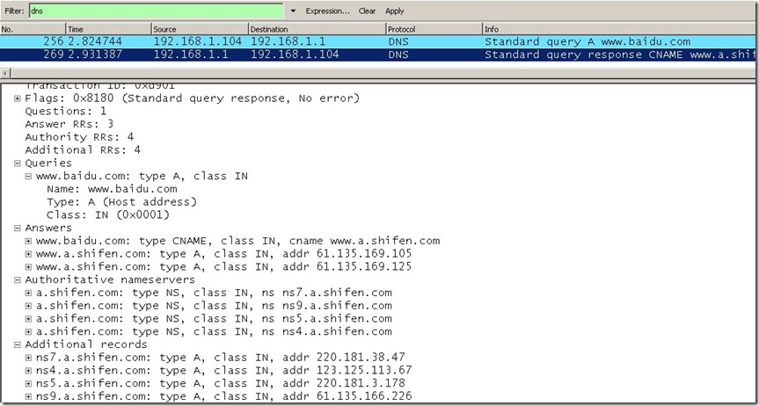Collapse the Answers section
Screen dimensions: 759x406
pyautogui.click(x=18, y=228)
